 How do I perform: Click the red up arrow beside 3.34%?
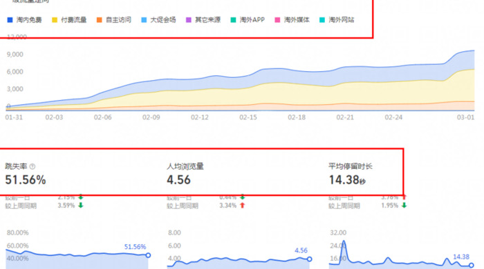pyautogui.click(x=242, y=206)
